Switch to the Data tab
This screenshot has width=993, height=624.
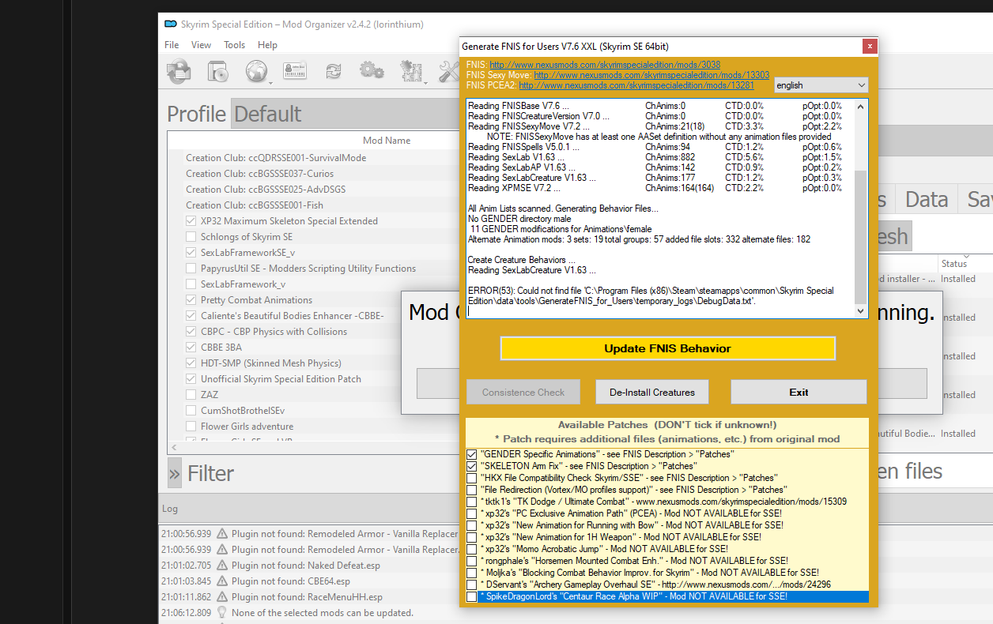point(927,199)
